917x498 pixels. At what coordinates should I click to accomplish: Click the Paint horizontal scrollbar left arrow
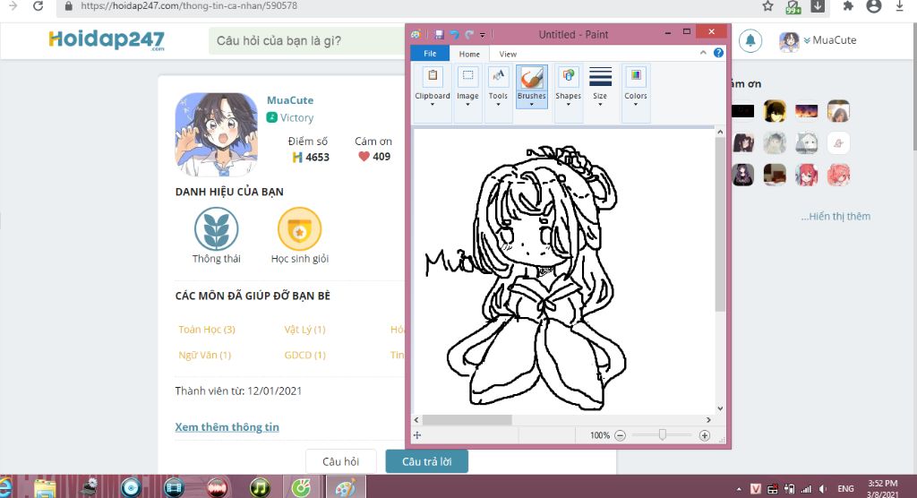416,419
